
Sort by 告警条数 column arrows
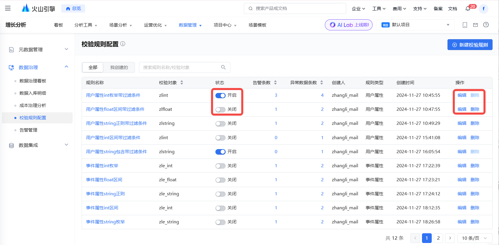pos(275,82)
